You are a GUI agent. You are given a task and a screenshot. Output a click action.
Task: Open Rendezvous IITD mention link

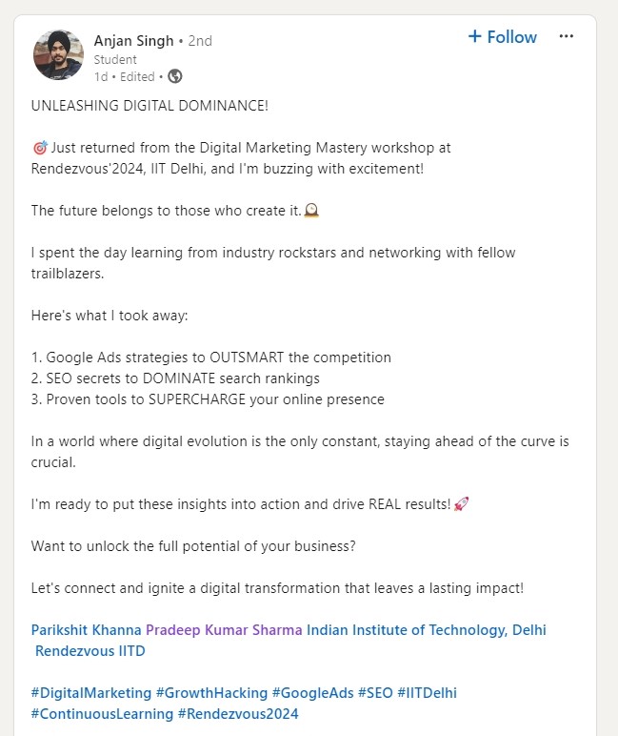coord(90,651)
